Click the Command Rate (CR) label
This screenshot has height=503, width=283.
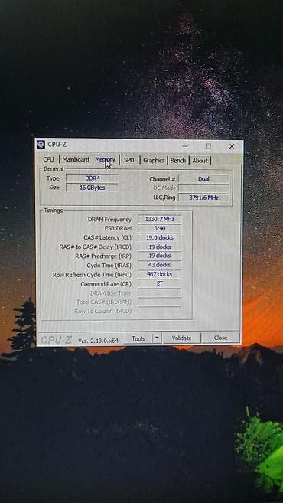tap(106, 284)
